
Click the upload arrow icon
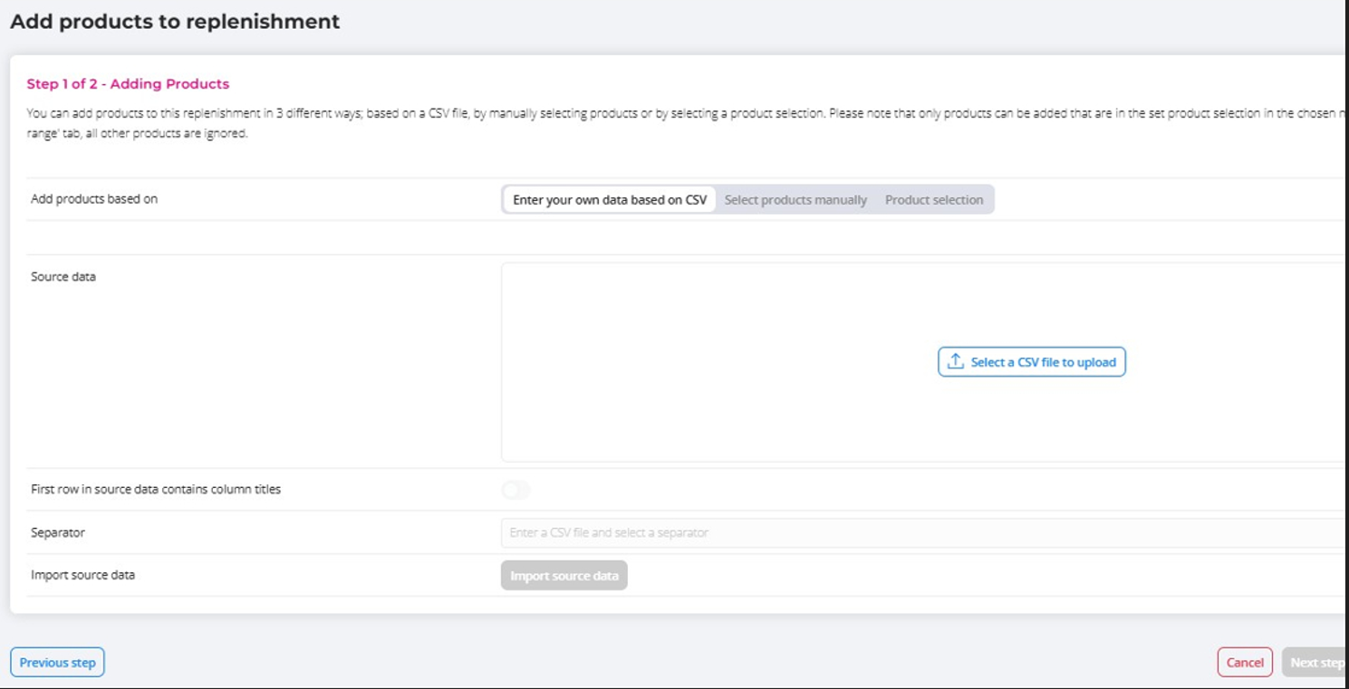955,361
